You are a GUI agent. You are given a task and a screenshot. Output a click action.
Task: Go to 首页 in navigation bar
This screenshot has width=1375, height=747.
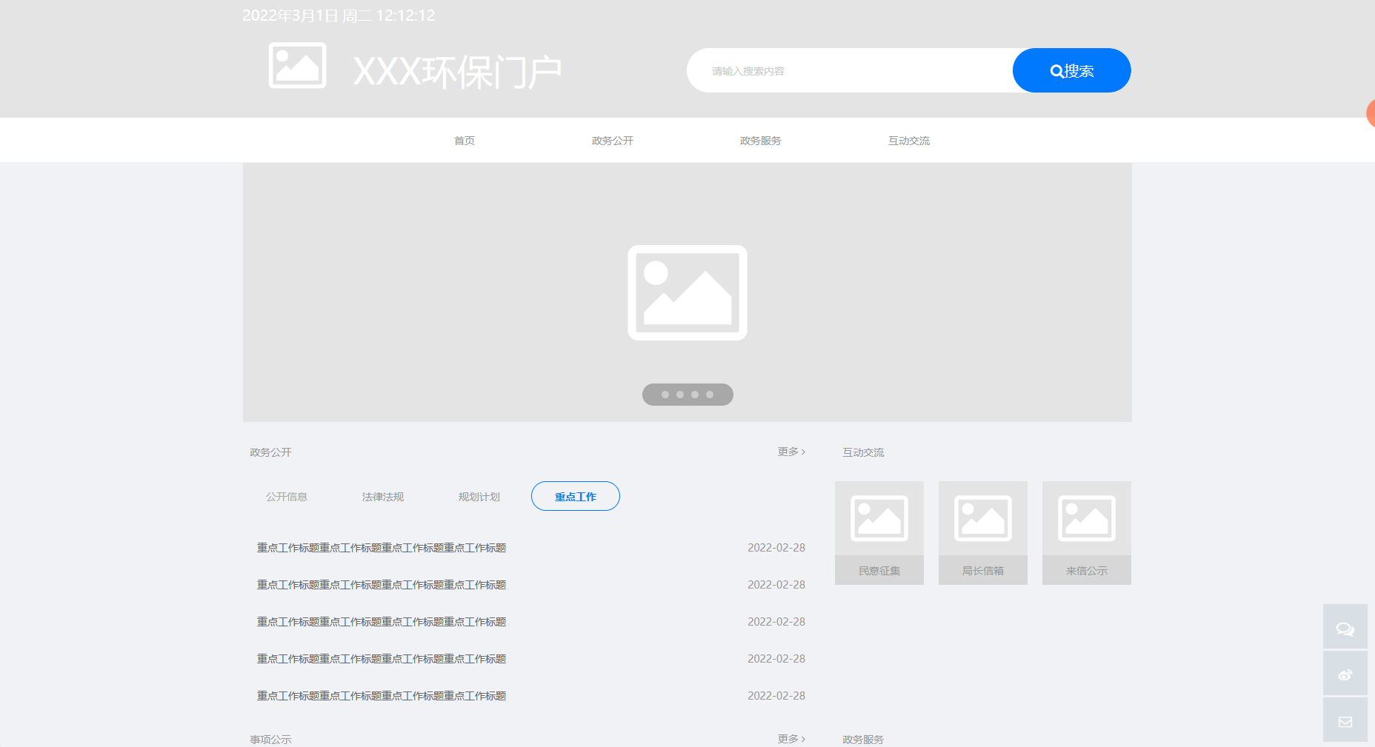pos(465,141)
